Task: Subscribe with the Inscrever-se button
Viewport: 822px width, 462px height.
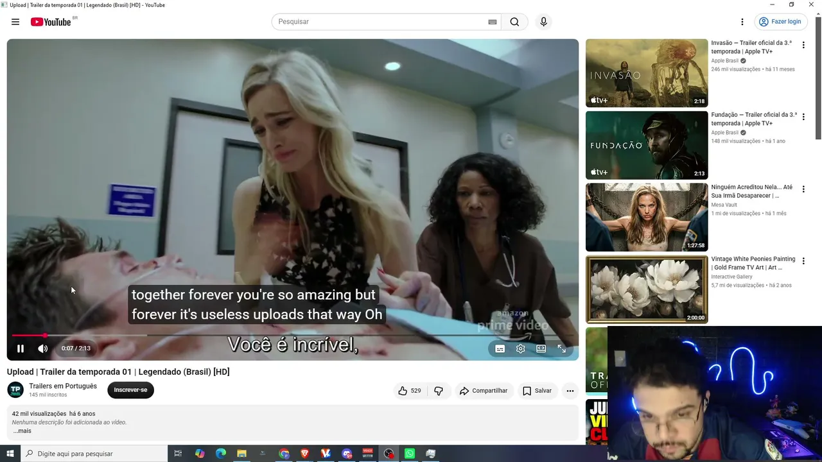Action: (x=130, y=390)
